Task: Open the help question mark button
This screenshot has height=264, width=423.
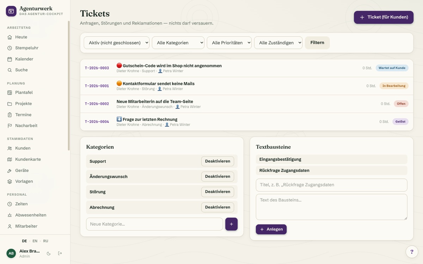Action: point(412,252)
